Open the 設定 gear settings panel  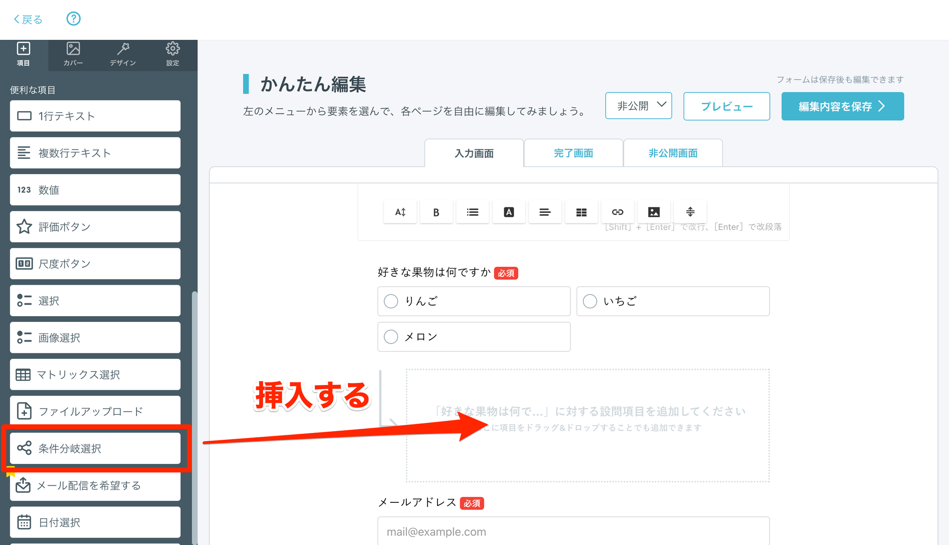[x=172, y=54]
